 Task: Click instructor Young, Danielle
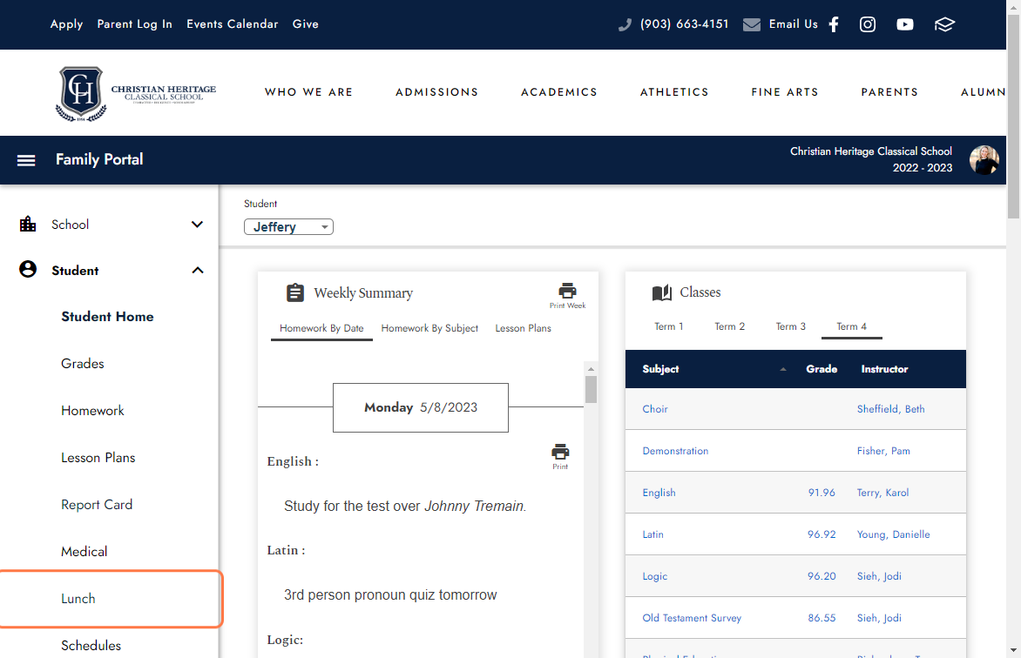click(894, 534)
